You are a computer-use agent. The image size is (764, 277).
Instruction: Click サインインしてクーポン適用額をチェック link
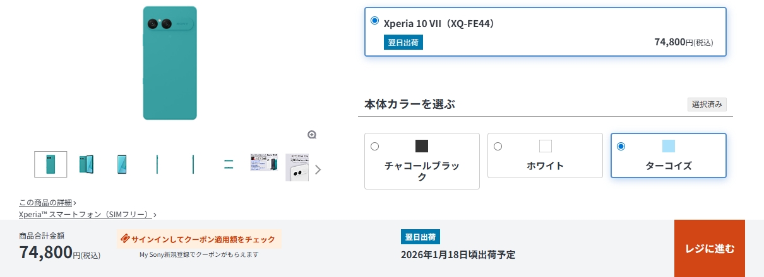point(203,239)
